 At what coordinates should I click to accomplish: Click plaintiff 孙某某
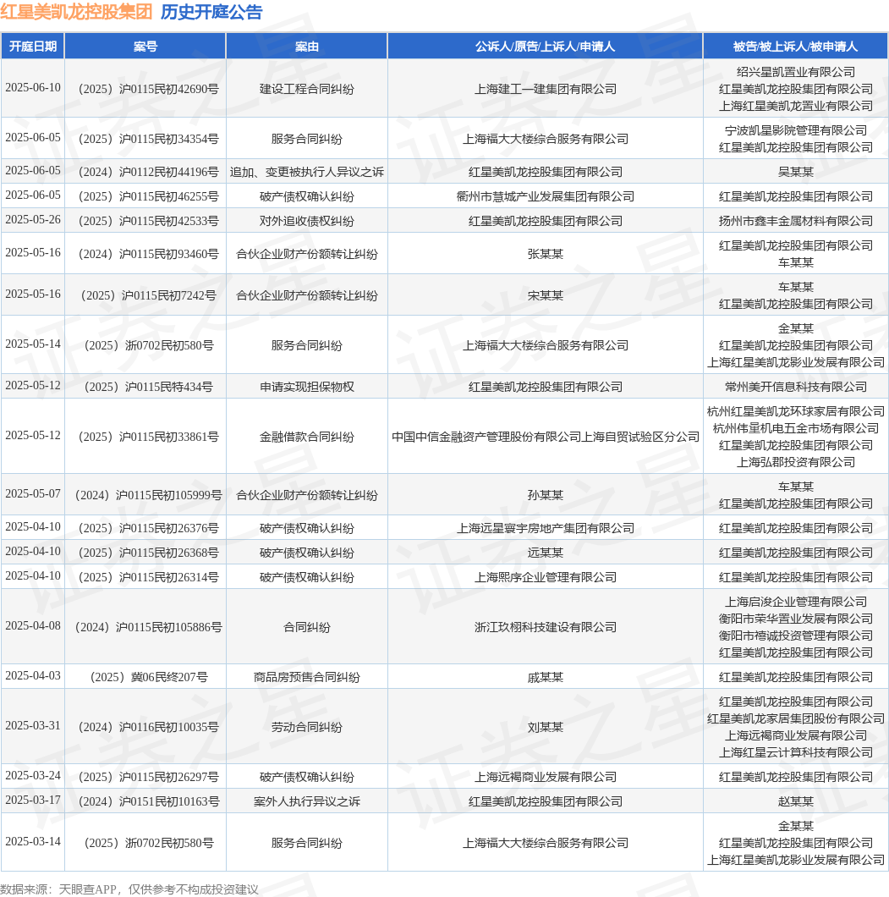[x=545, y=495]
